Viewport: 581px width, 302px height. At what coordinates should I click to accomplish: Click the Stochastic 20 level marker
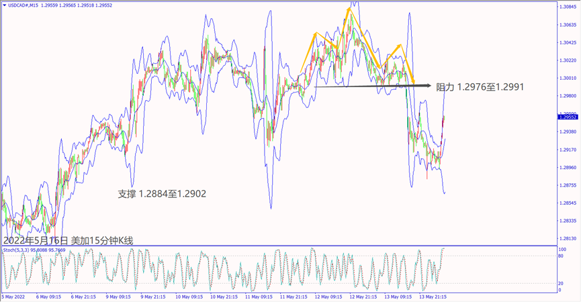[561, 283]
